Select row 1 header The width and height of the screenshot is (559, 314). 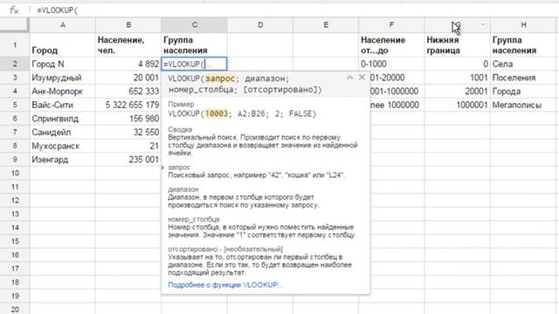(x=15, y=44)
